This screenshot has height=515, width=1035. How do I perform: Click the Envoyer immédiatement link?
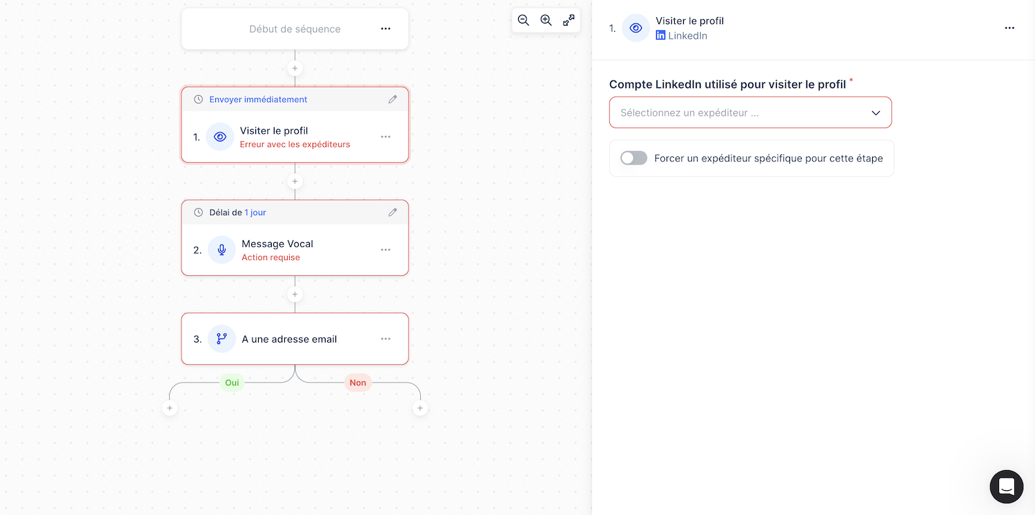258,99
